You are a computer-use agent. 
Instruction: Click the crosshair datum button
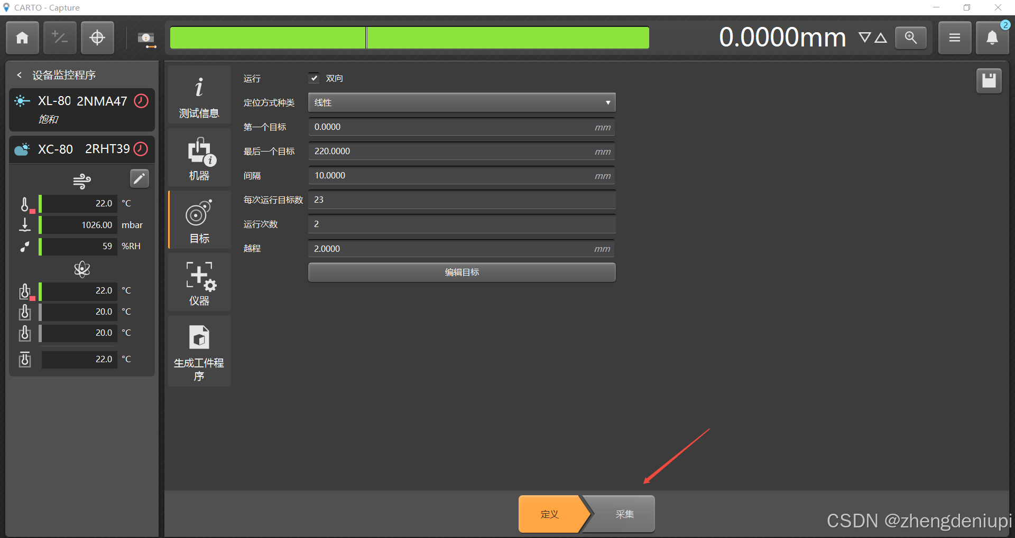[x=97, y=37]
